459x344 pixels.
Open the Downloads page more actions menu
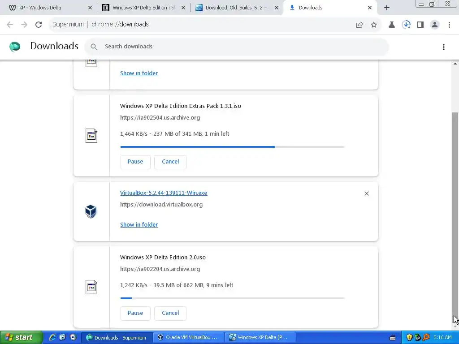444,47
